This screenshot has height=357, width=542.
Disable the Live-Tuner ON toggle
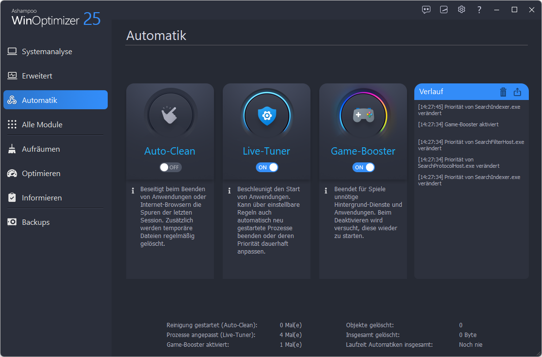pyautogui.click(x=267, y=167)
